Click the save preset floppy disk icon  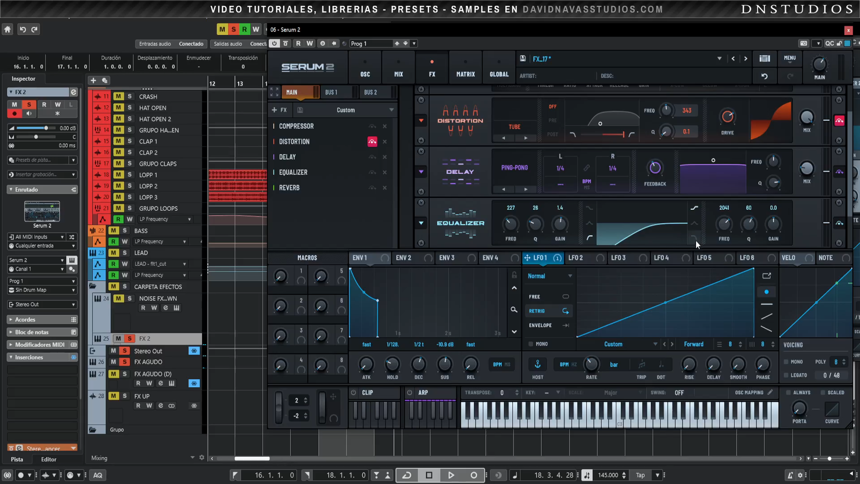[x=523, y=59]
